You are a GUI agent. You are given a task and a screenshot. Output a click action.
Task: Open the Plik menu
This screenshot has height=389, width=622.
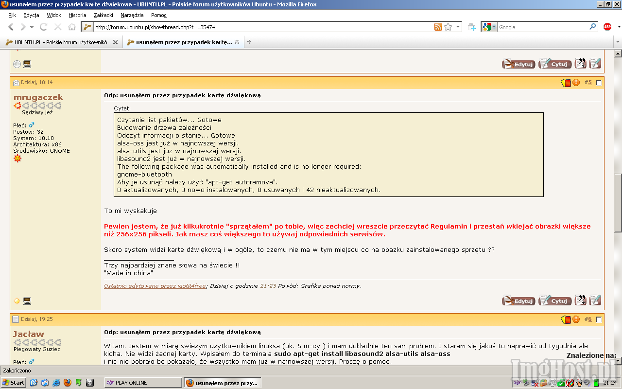[12, 15]
